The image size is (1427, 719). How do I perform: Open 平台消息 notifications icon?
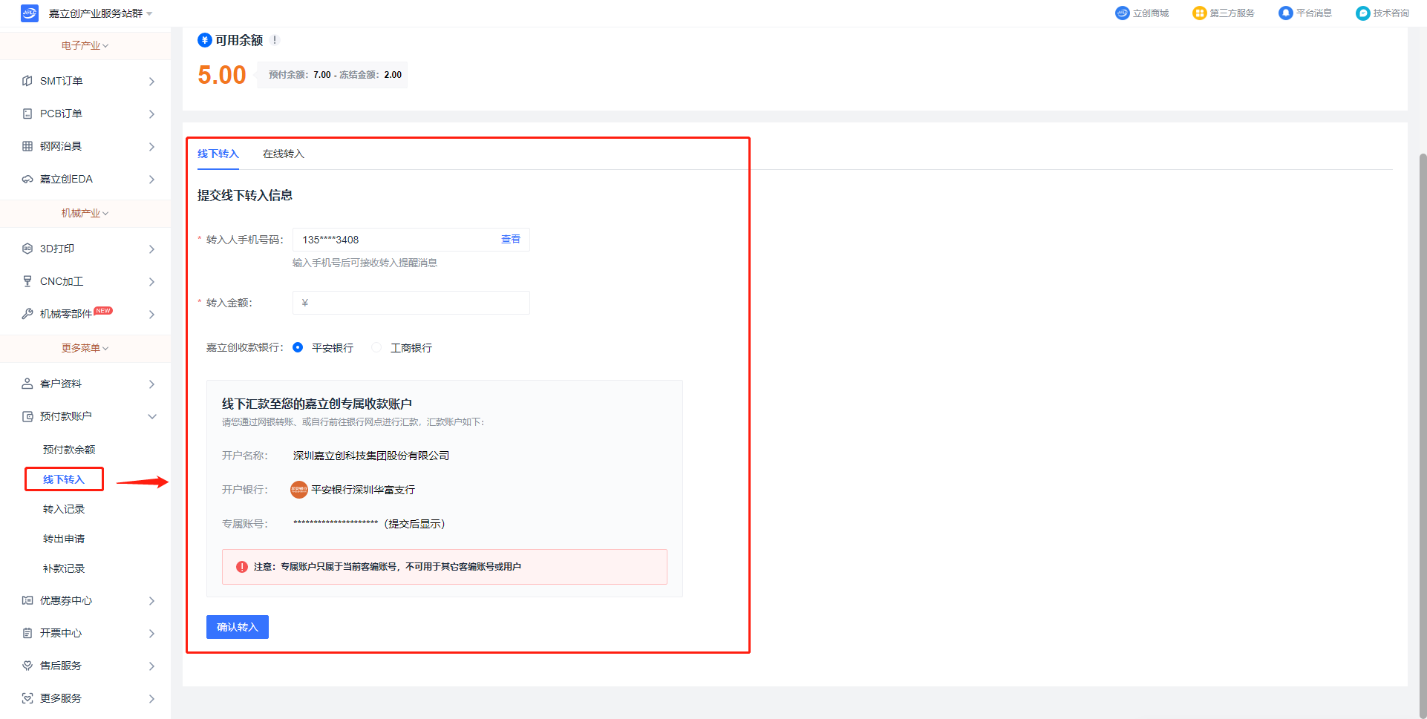point(1285,13)
